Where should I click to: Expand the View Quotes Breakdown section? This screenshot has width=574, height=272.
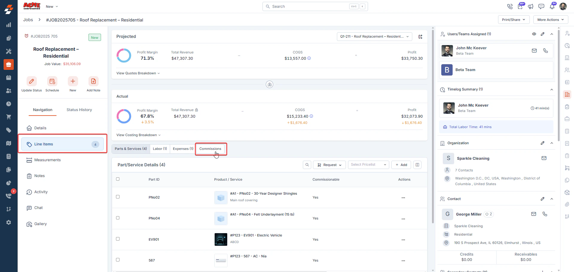138,73
